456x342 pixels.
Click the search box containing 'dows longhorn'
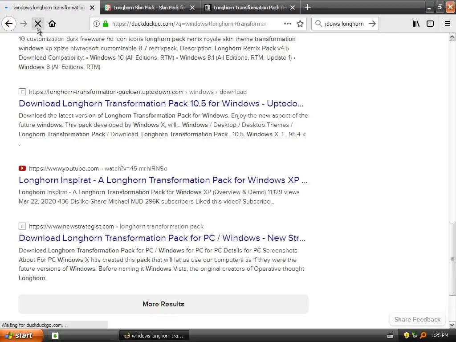pyautogui.click(x=344, y=24)
